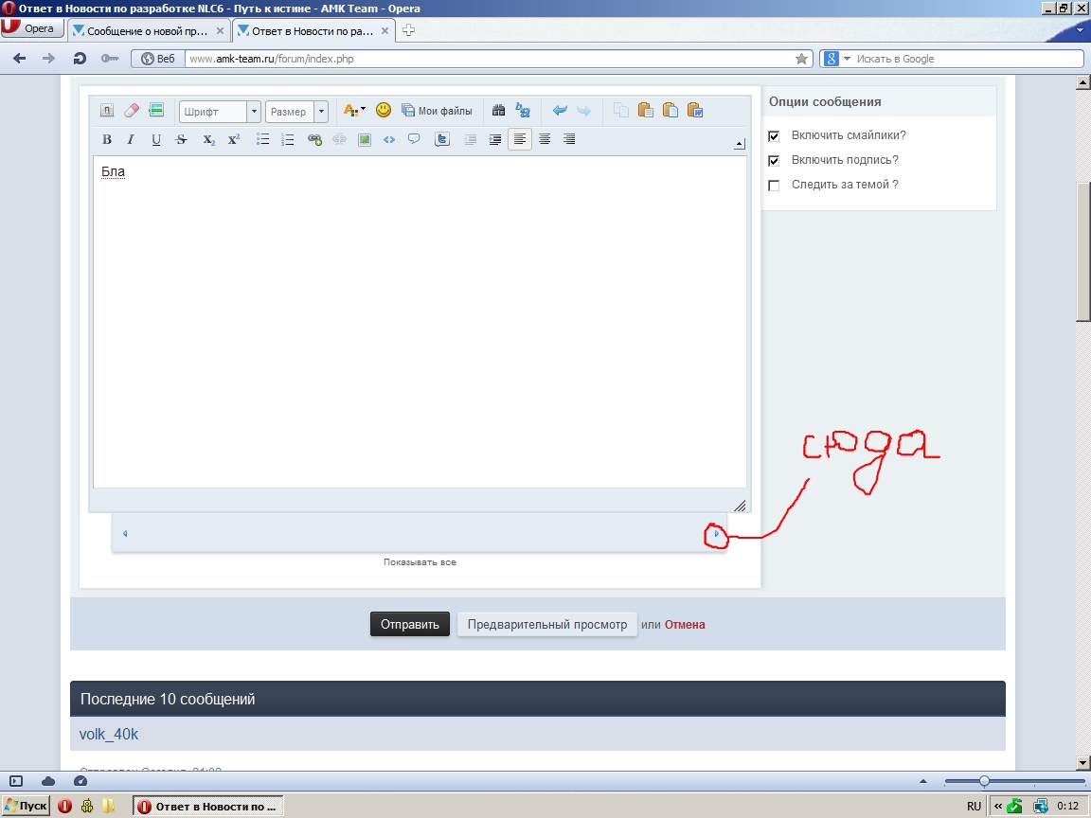Align text left

pos(520,139)
